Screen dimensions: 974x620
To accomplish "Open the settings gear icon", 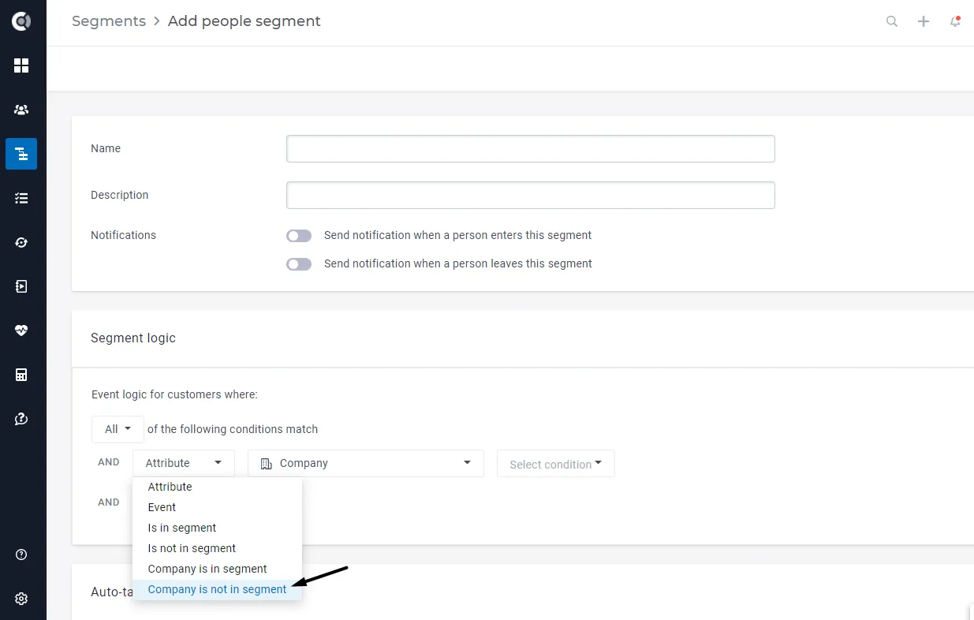I will [21, 599].
